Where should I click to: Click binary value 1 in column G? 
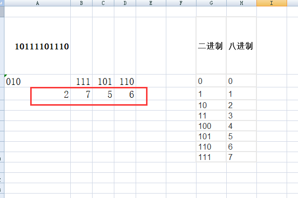point(211,94)
